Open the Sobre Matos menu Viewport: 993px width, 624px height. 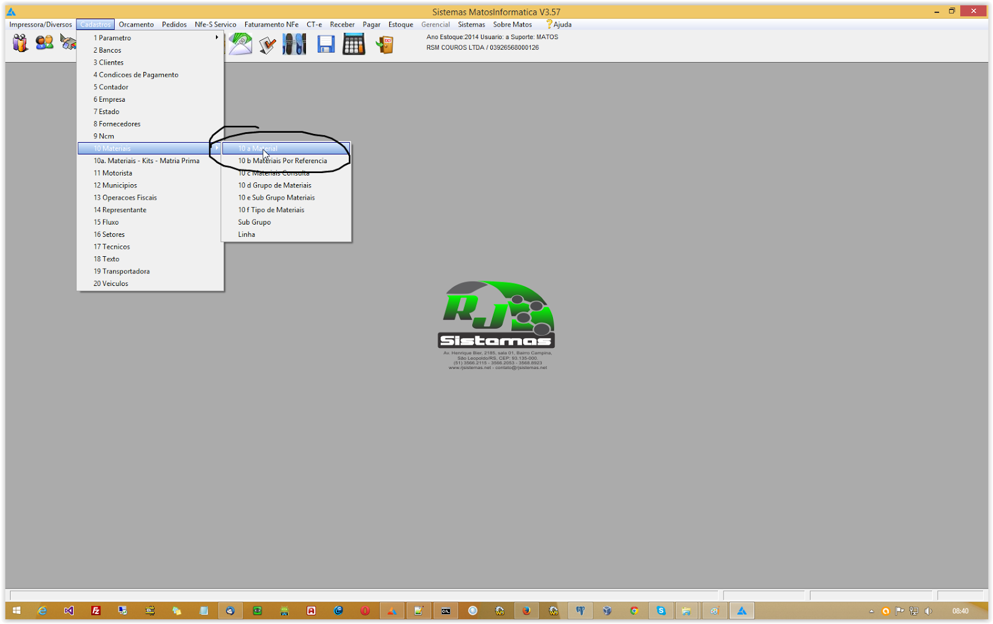(513, 24)
